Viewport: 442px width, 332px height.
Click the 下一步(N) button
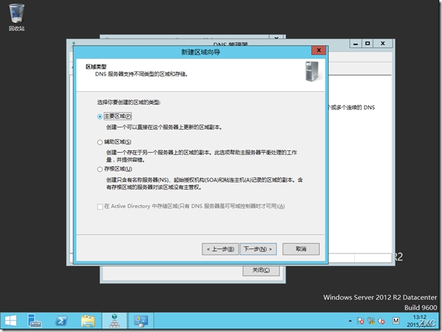point(258,249)
